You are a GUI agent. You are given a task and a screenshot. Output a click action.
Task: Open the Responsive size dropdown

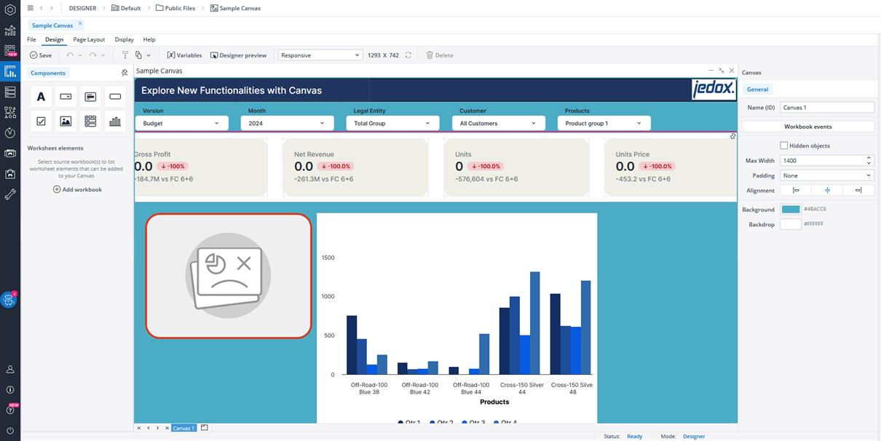click(x=320, y=55)
